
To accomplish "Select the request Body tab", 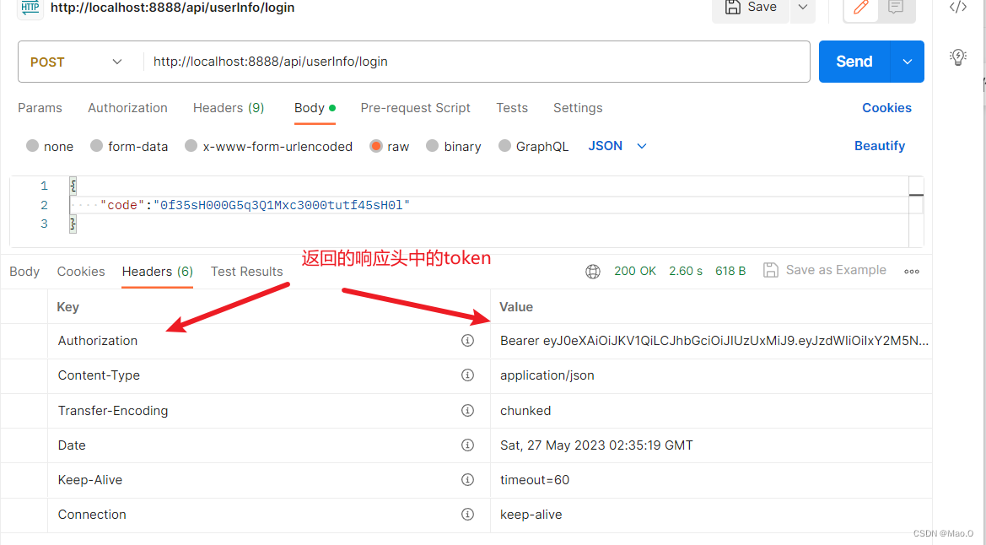I will 315,108.
